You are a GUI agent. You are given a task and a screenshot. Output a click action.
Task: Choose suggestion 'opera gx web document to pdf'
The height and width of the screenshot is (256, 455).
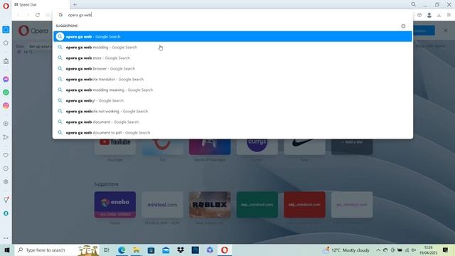232,133
